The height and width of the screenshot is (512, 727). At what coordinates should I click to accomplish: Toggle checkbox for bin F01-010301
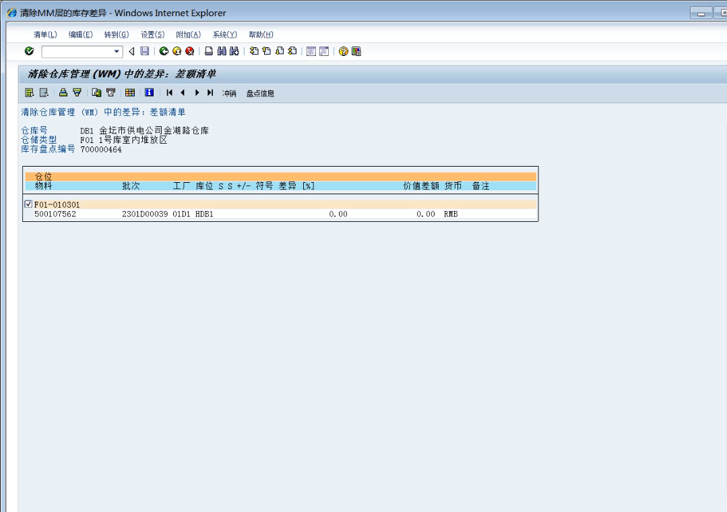pyautogui.click(x=28, y=204)
